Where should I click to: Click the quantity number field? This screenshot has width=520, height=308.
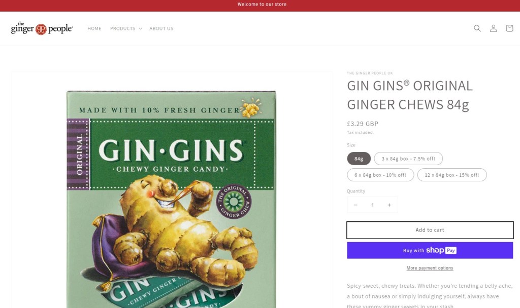tap(372, 205)
